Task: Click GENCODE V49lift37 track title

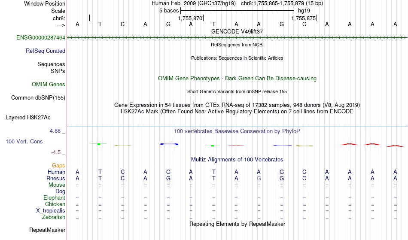Action: tap(237, 31)
